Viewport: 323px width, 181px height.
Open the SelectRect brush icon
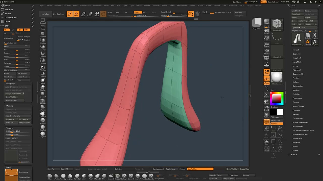[x=43, y=21]
